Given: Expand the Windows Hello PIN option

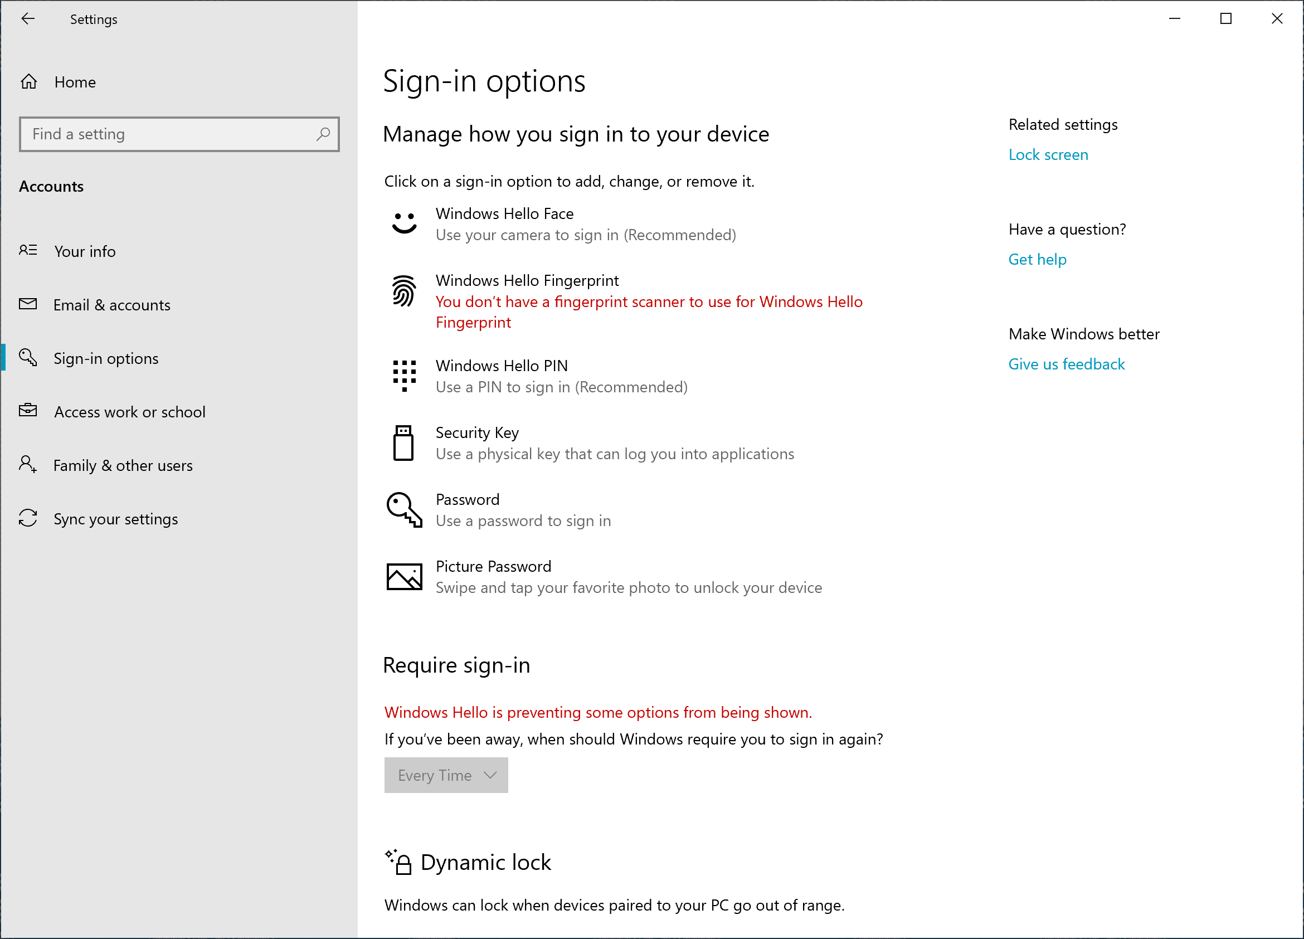Looking at the screenshot, I should click(561, 376).
